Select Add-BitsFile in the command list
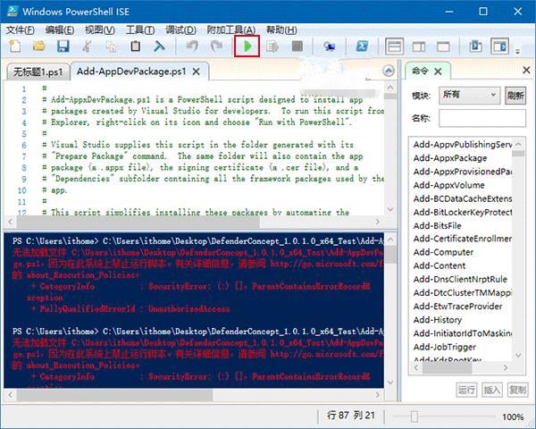The height and width of the screenshot is (429, 536). pos(437,226)
